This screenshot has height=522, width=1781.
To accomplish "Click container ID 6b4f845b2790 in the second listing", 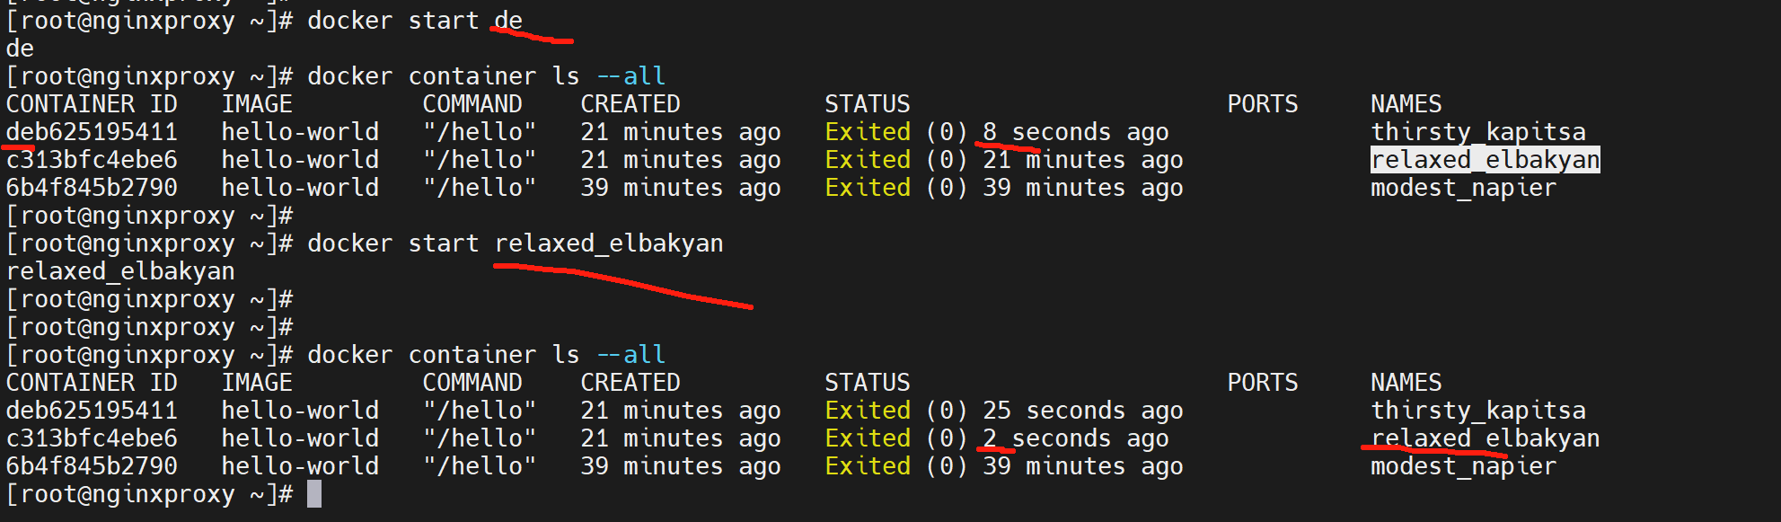I will 92,466.
